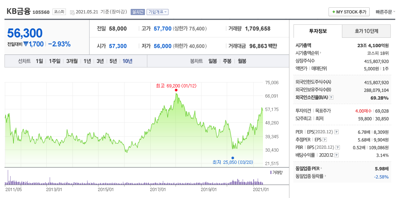The width and height of the screenshot is (403, 198).
Task: Click 최고 69,200 (01/12) chart label
Action: pos(176,85)
